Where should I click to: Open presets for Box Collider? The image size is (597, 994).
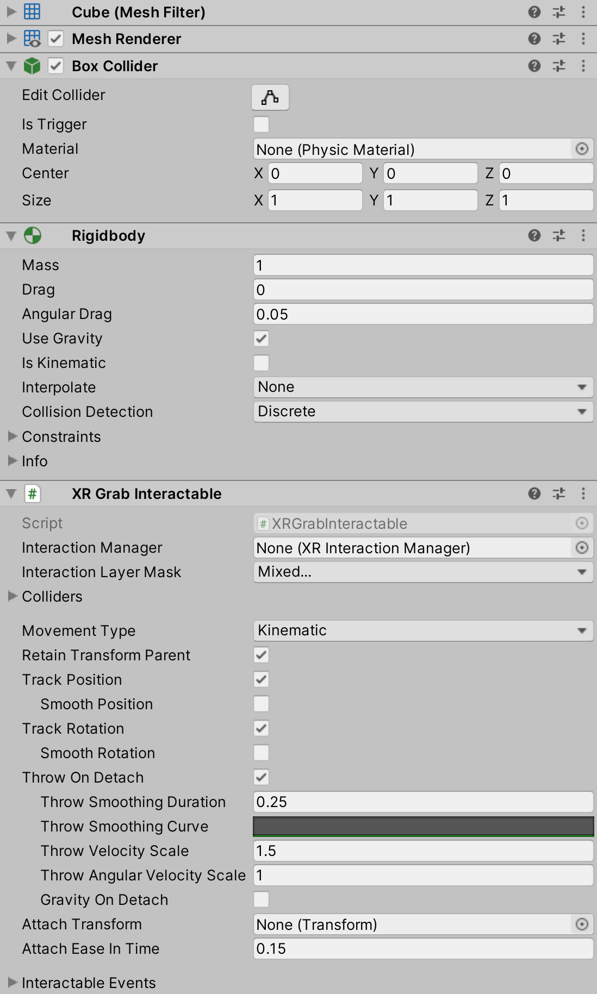559,66
